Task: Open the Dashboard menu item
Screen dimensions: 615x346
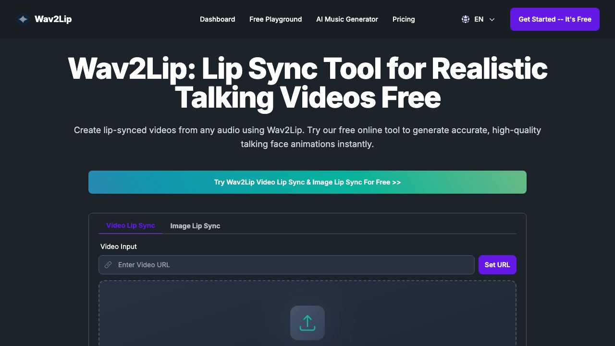Action: pos(217,19)
